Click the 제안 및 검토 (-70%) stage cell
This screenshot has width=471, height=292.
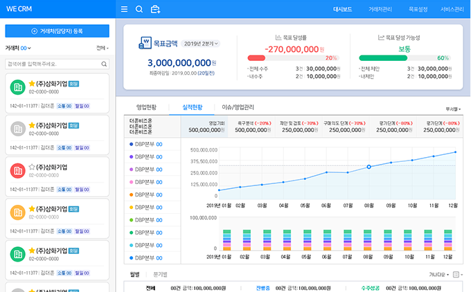[x=299, y=127]
